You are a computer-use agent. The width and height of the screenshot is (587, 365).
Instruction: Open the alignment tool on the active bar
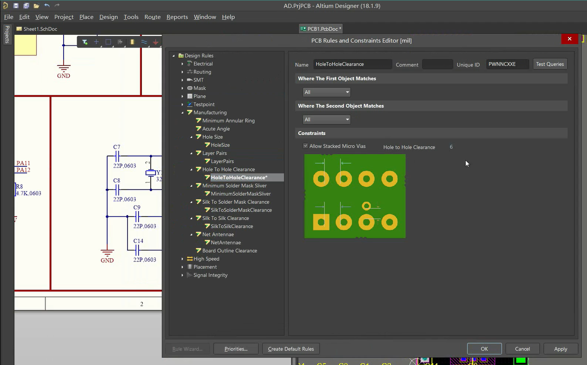[x=120, y=42]
